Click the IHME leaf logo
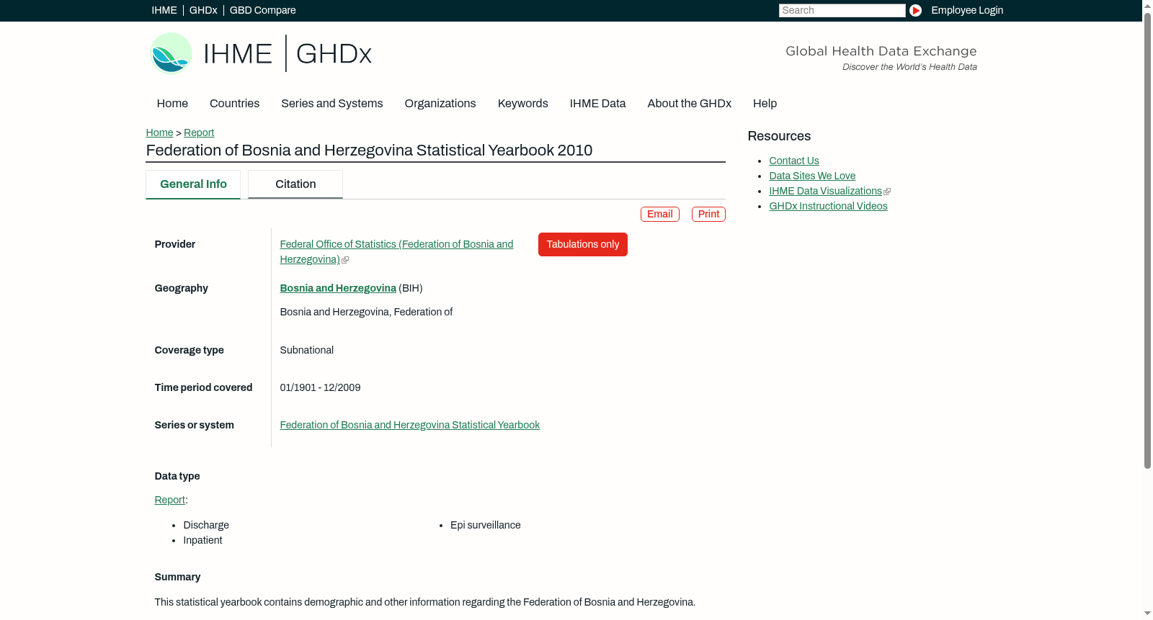1153x620 pixels. pos(171,53)
